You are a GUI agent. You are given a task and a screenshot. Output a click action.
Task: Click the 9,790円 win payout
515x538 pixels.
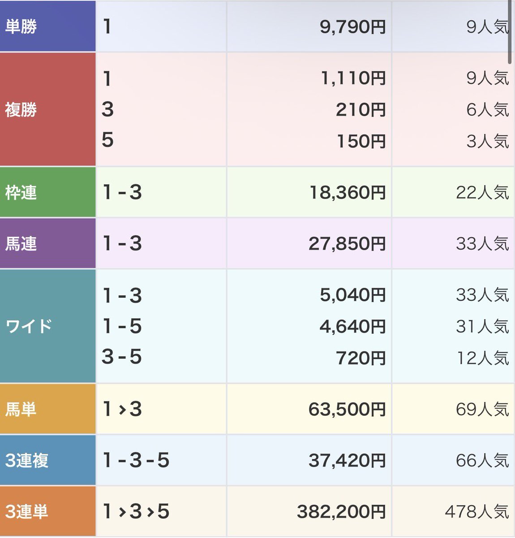click(x=352, y=27)
